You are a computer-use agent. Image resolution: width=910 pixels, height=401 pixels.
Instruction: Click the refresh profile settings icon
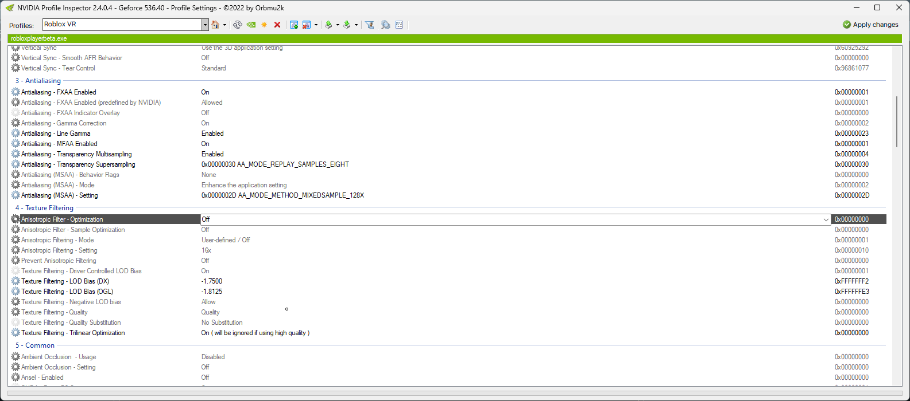click(238, 25)
